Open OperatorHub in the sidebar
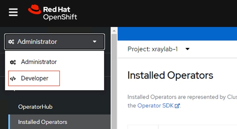The height and width of the screenshot is (129, 237). 35,107
